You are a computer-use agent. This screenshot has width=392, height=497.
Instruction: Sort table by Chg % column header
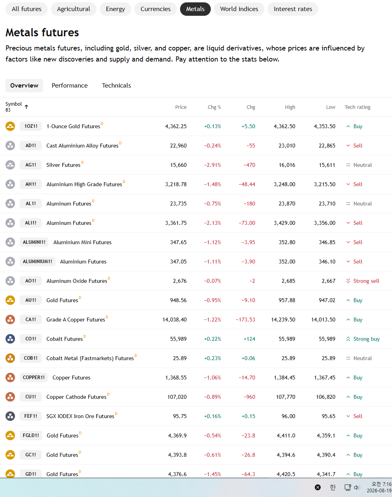tap(214, 107)
